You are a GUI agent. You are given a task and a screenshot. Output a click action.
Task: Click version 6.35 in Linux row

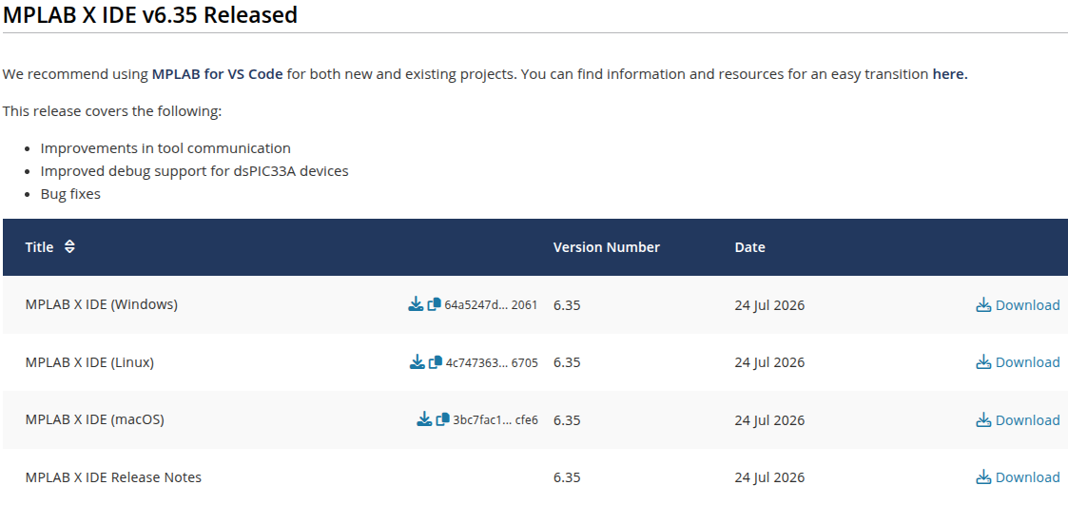coord(567,362)
